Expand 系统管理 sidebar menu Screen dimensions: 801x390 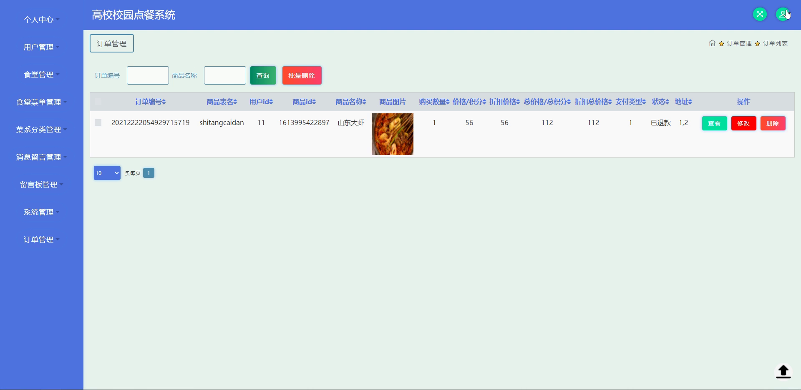pos(41,212)
